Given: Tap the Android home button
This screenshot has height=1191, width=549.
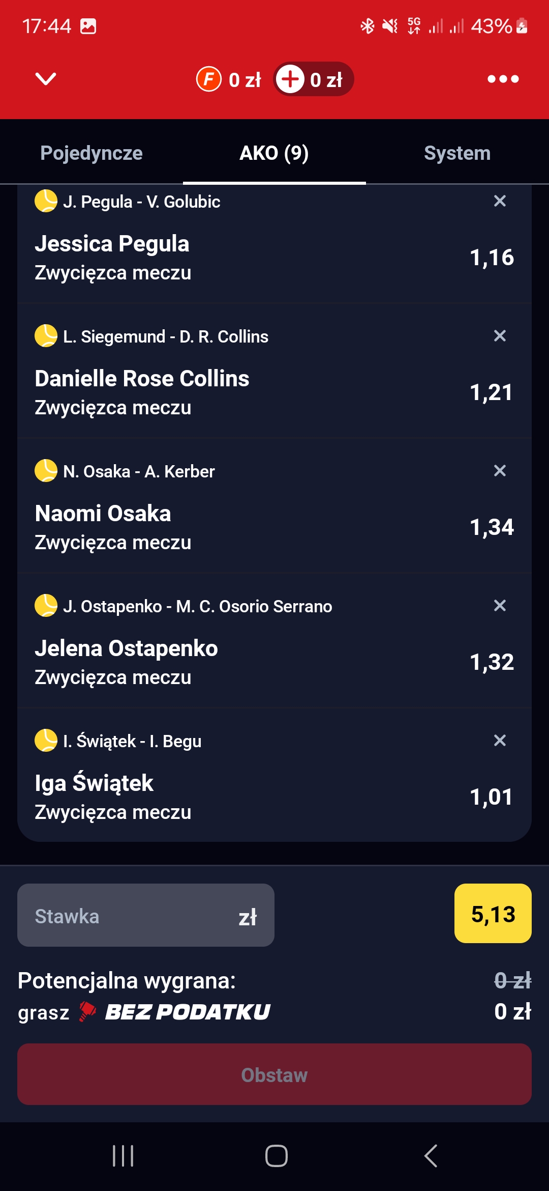Looking at the screenshot, I should (x=276, y=1155).
